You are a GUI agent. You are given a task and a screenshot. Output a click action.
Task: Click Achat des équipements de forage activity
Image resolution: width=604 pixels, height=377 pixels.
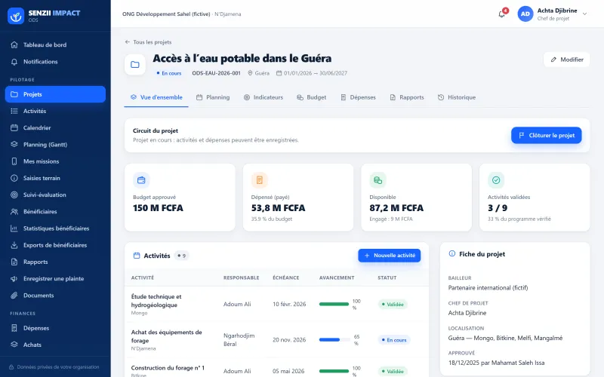click(x=166, y=336)
